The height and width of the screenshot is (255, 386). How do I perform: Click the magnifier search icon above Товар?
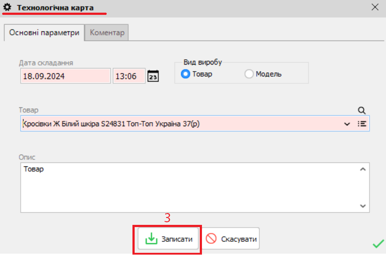[362, 110]
